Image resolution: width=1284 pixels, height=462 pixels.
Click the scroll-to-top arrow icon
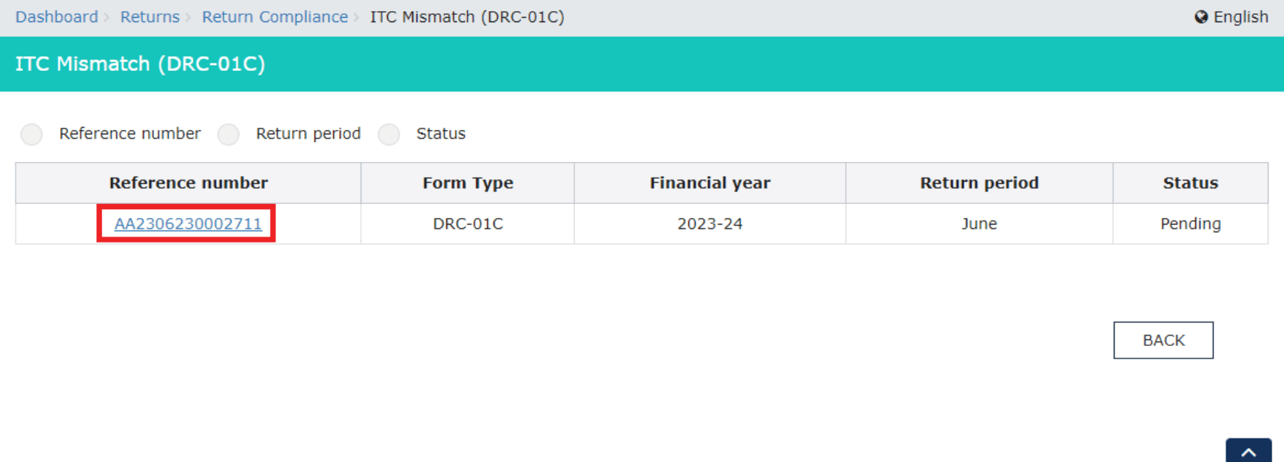pyautogui.click(x=1248, y=452)
